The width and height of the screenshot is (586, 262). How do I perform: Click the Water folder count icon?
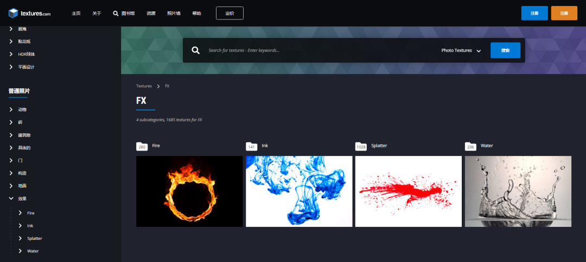tap(470, 147)
